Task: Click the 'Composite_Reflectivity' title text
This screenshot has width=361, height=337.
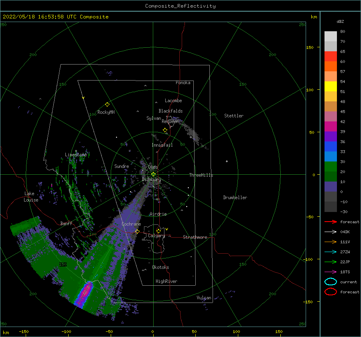Action: (180, 6)
